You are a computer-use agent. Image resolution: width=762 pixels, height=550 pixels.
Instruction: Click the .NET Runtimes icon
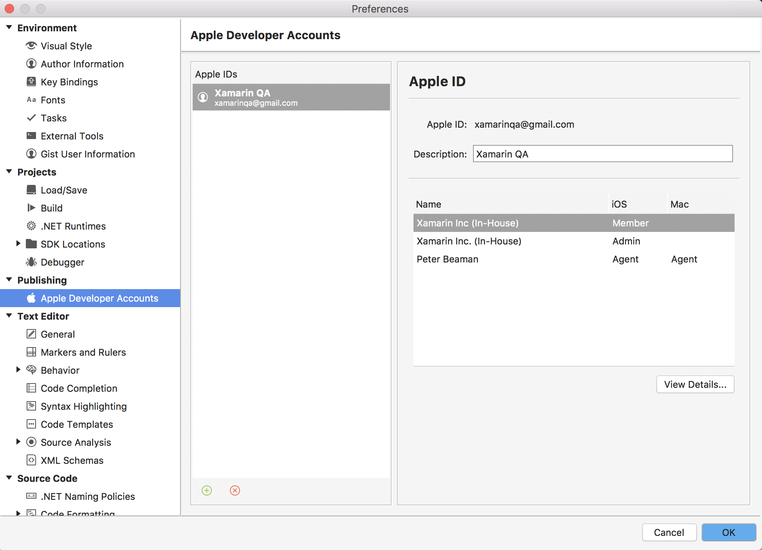click(x=31, y=226)
